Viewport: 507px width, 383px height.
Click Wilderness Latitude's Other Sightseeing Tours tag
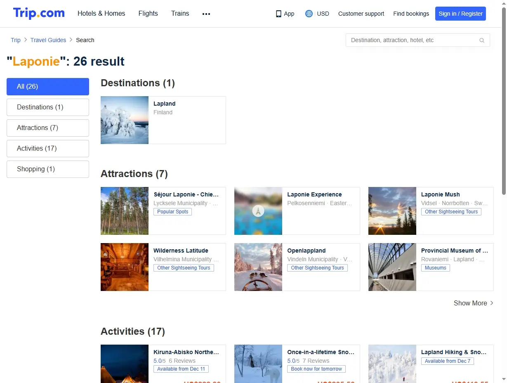click(x=184, y=268)
